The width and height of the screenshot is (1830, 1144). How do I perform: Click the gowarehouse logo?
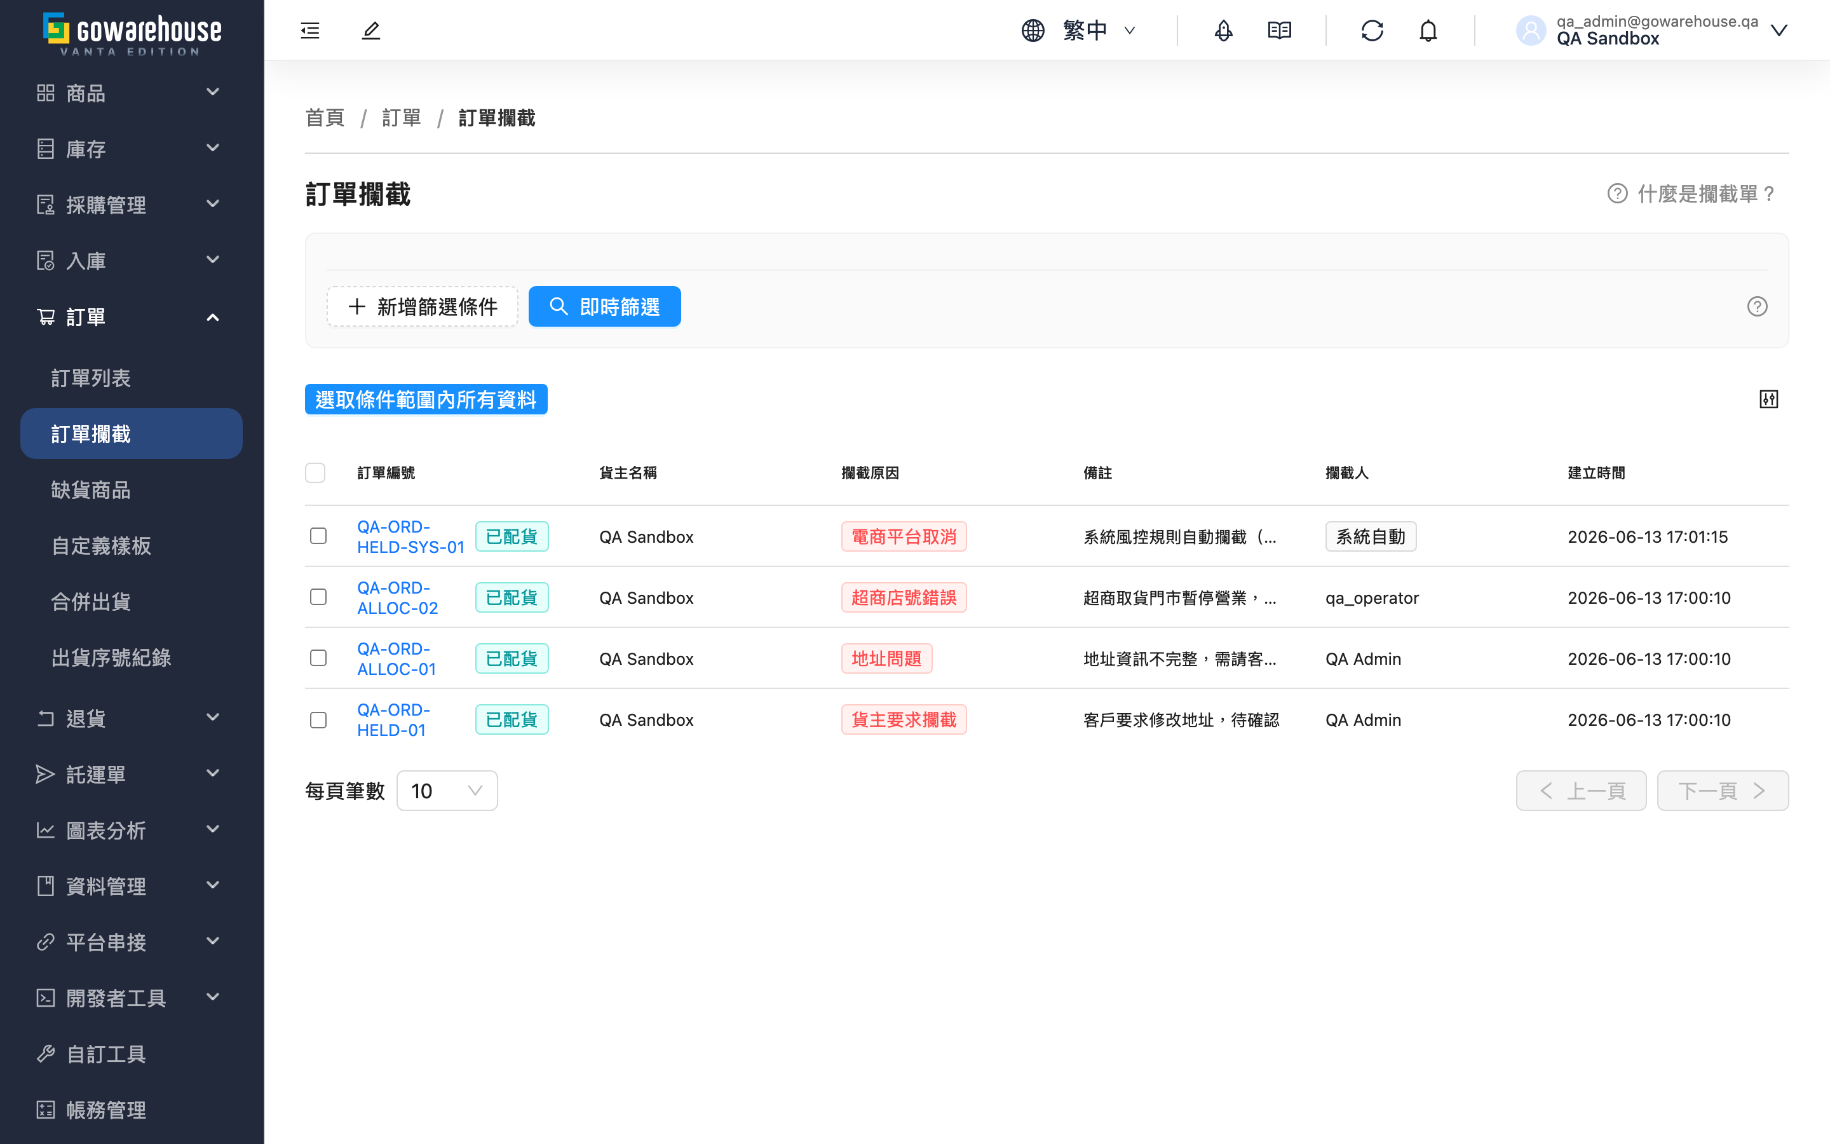132,33
